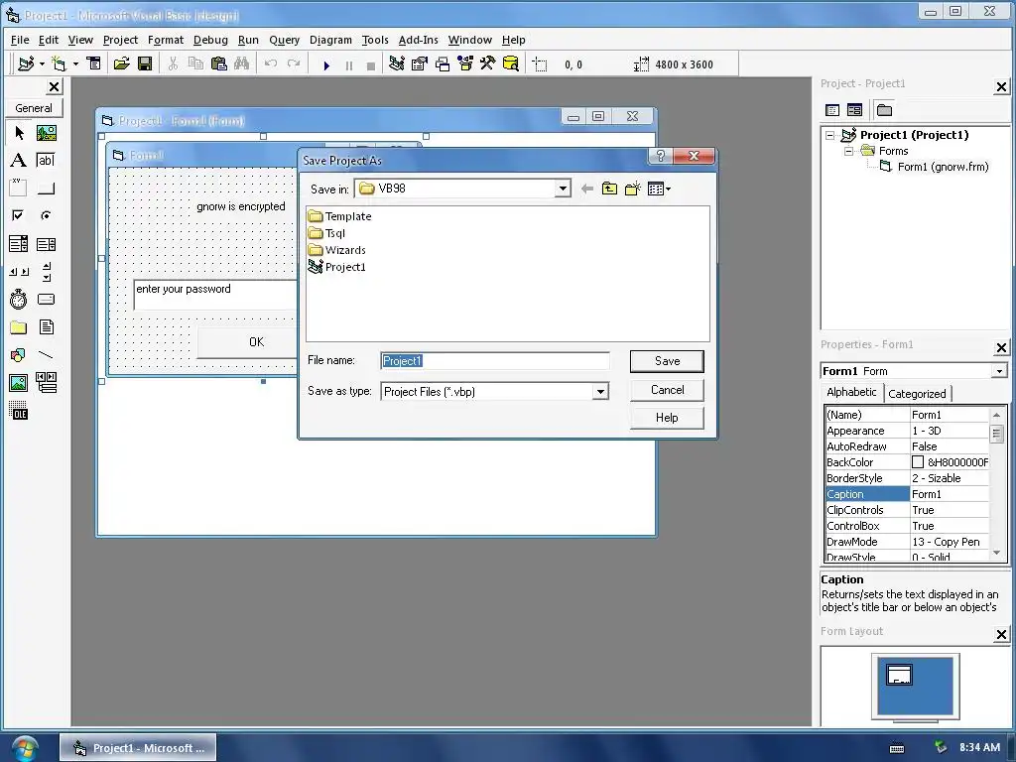Click the Windows Start orb
The width and height of the screenshot is (1016, 762).
[x=24, y=748]
